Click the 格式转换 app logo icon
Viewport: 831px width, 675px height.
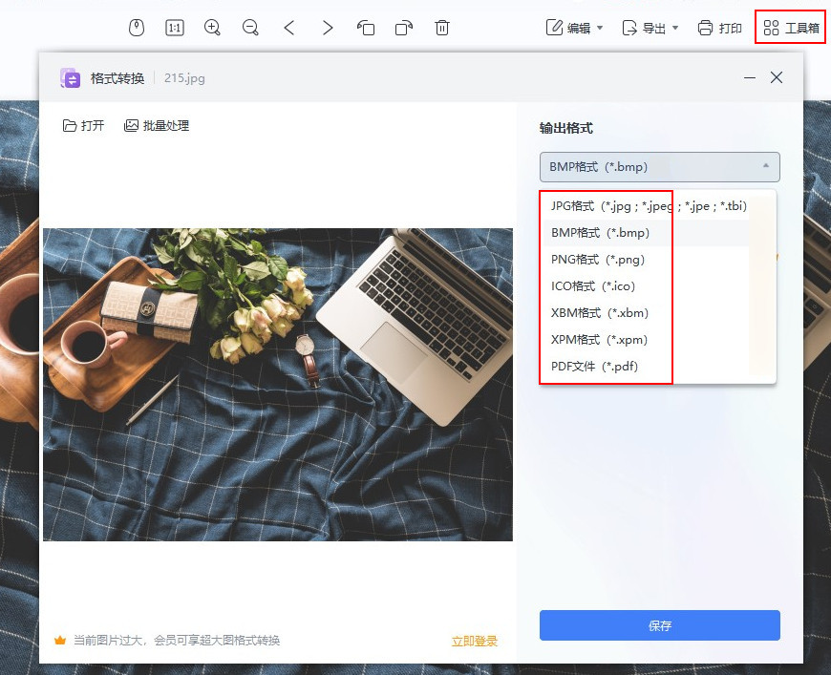click(x=70, y=78)
